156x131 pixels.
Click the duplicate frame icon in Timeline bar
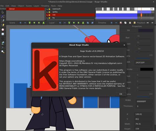pyautogui.click(x=125, y=23)
